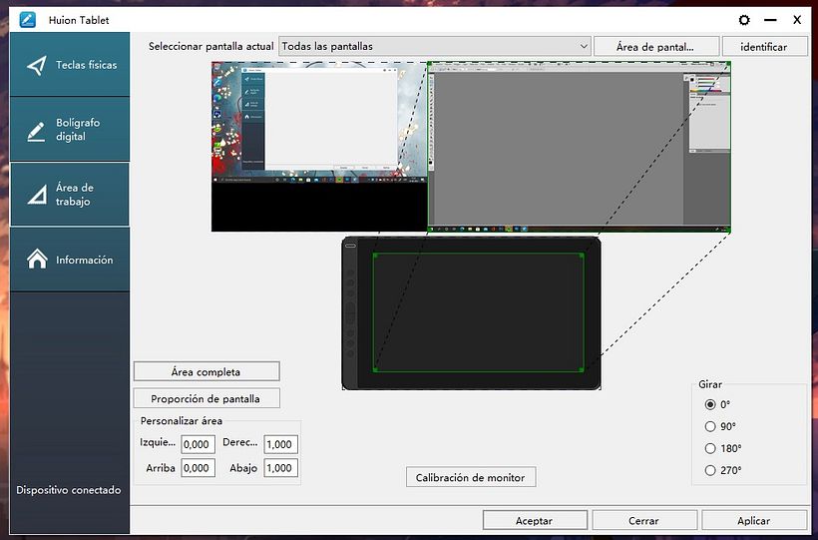Click the right monitor preview thumbnail

point(579,147)
